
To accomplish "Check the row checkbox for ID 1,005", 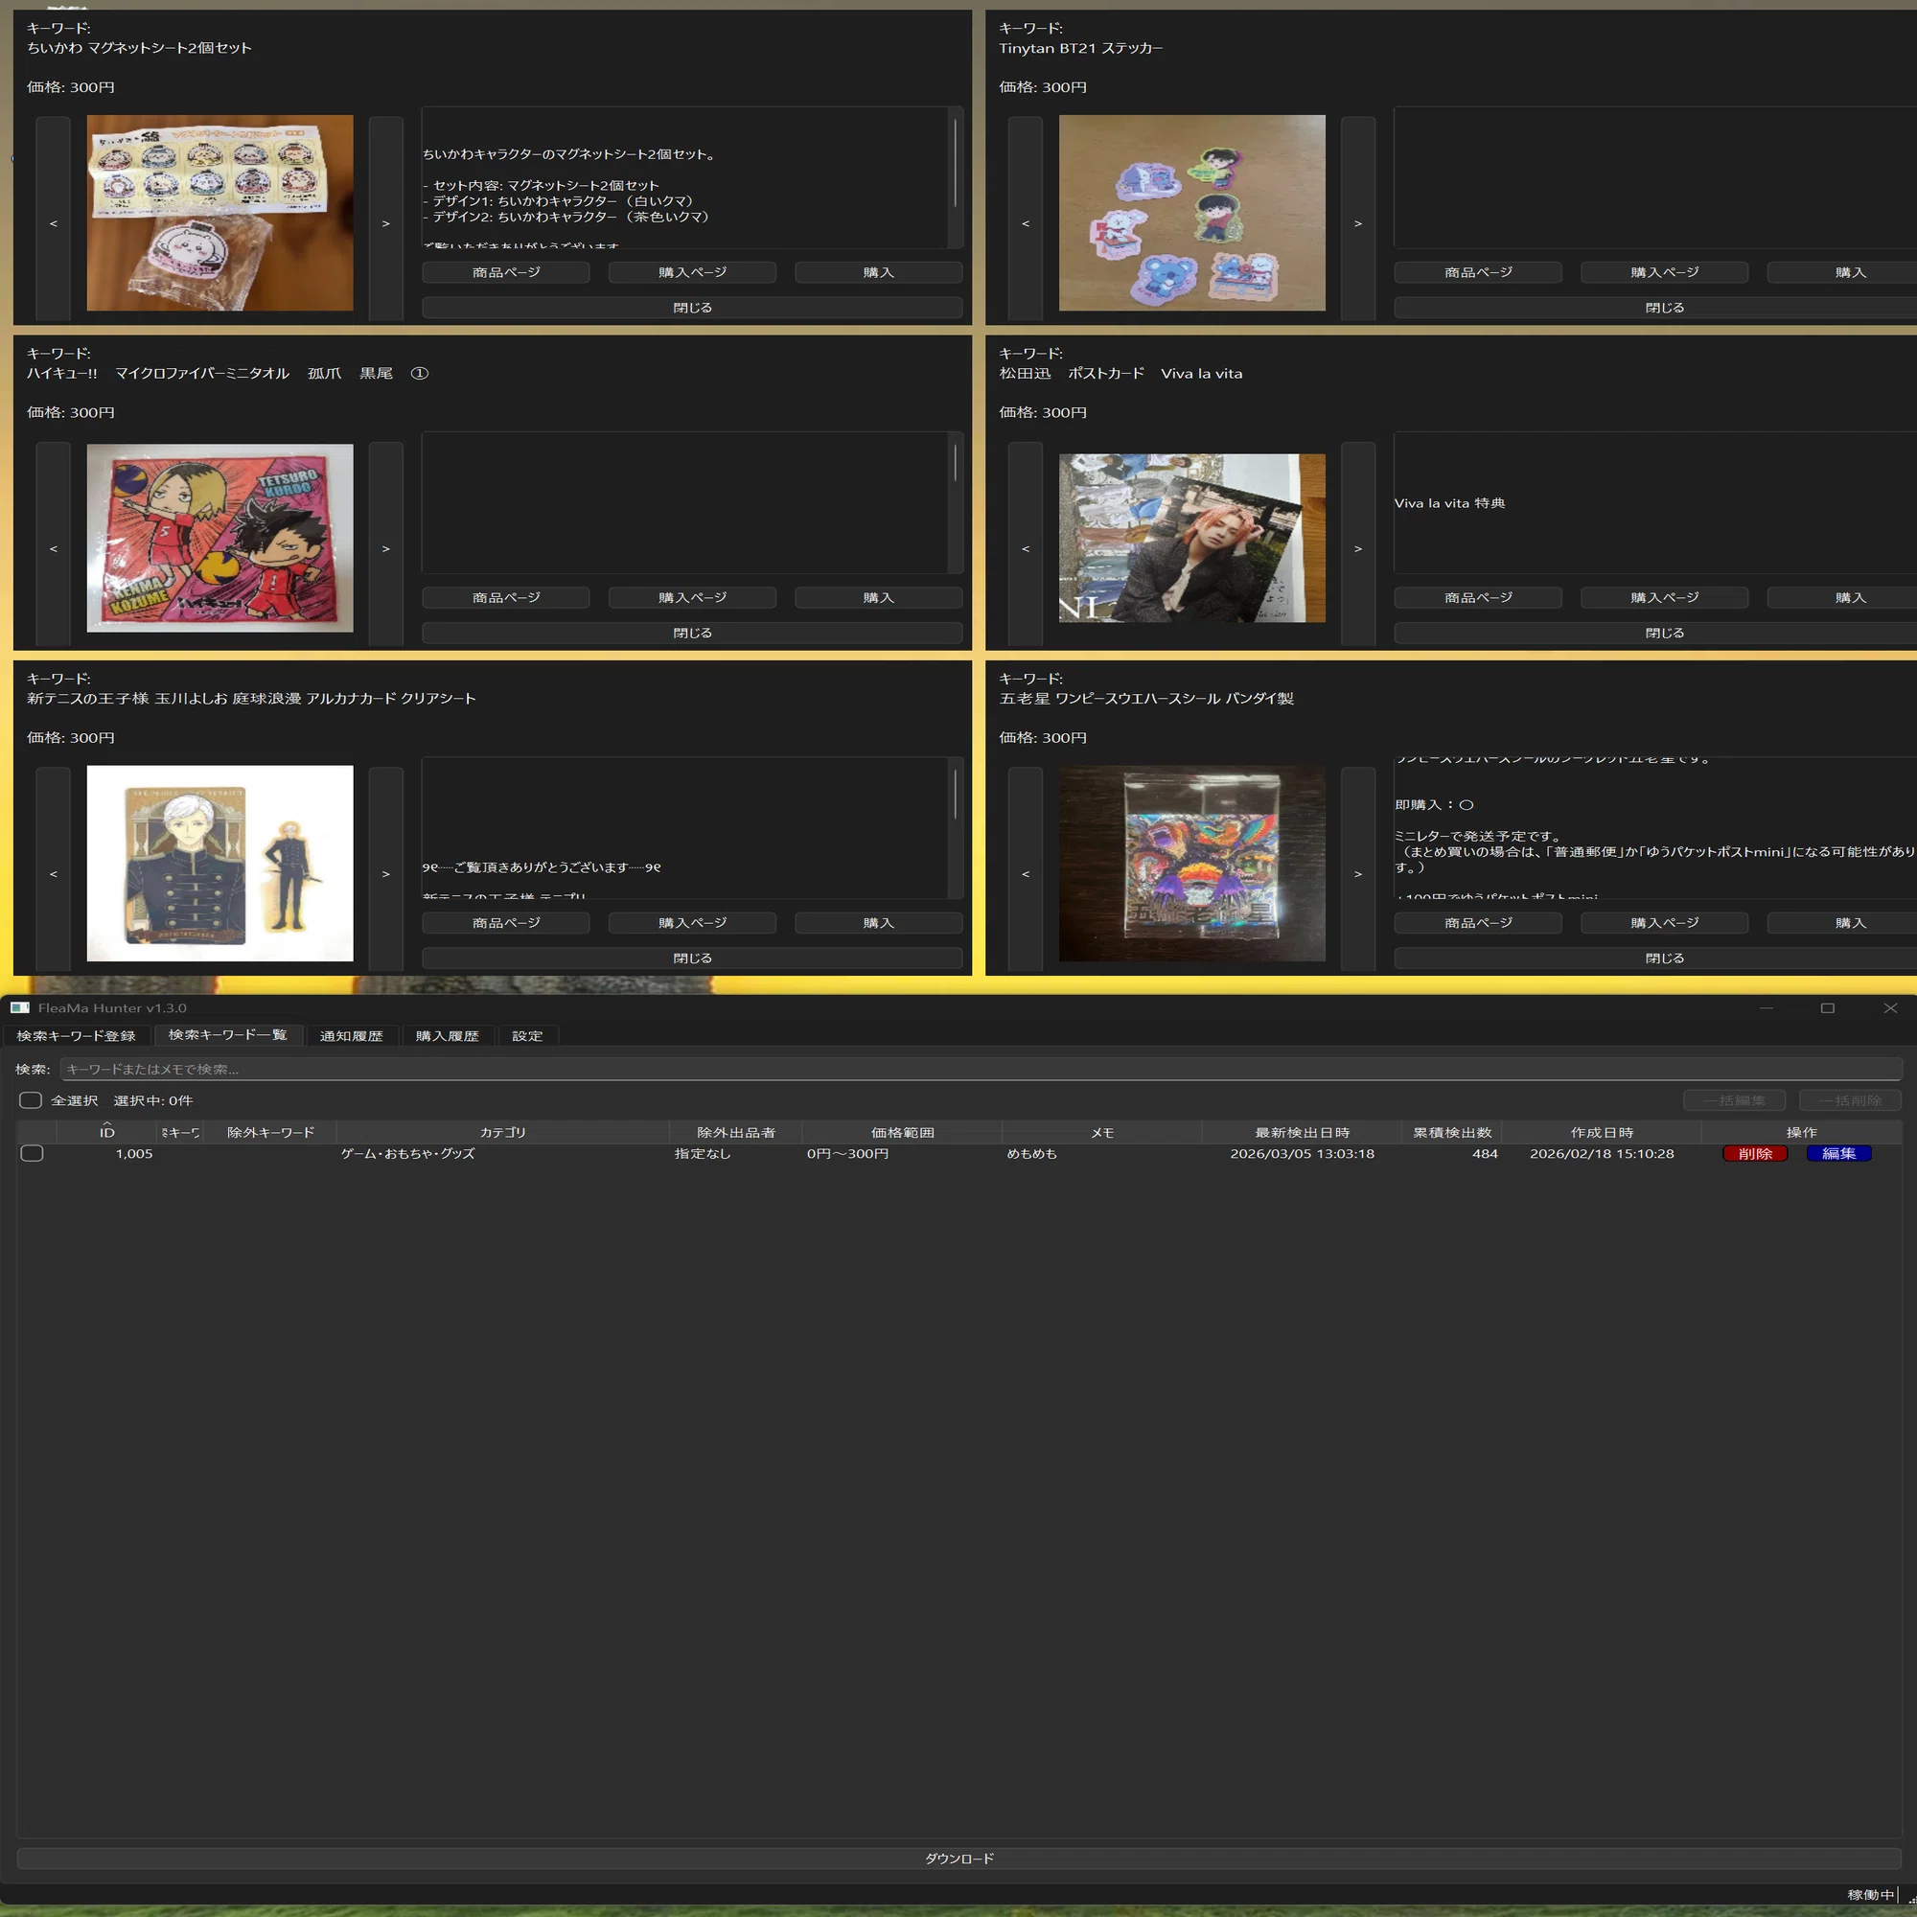I will (x=32, y=1153).
